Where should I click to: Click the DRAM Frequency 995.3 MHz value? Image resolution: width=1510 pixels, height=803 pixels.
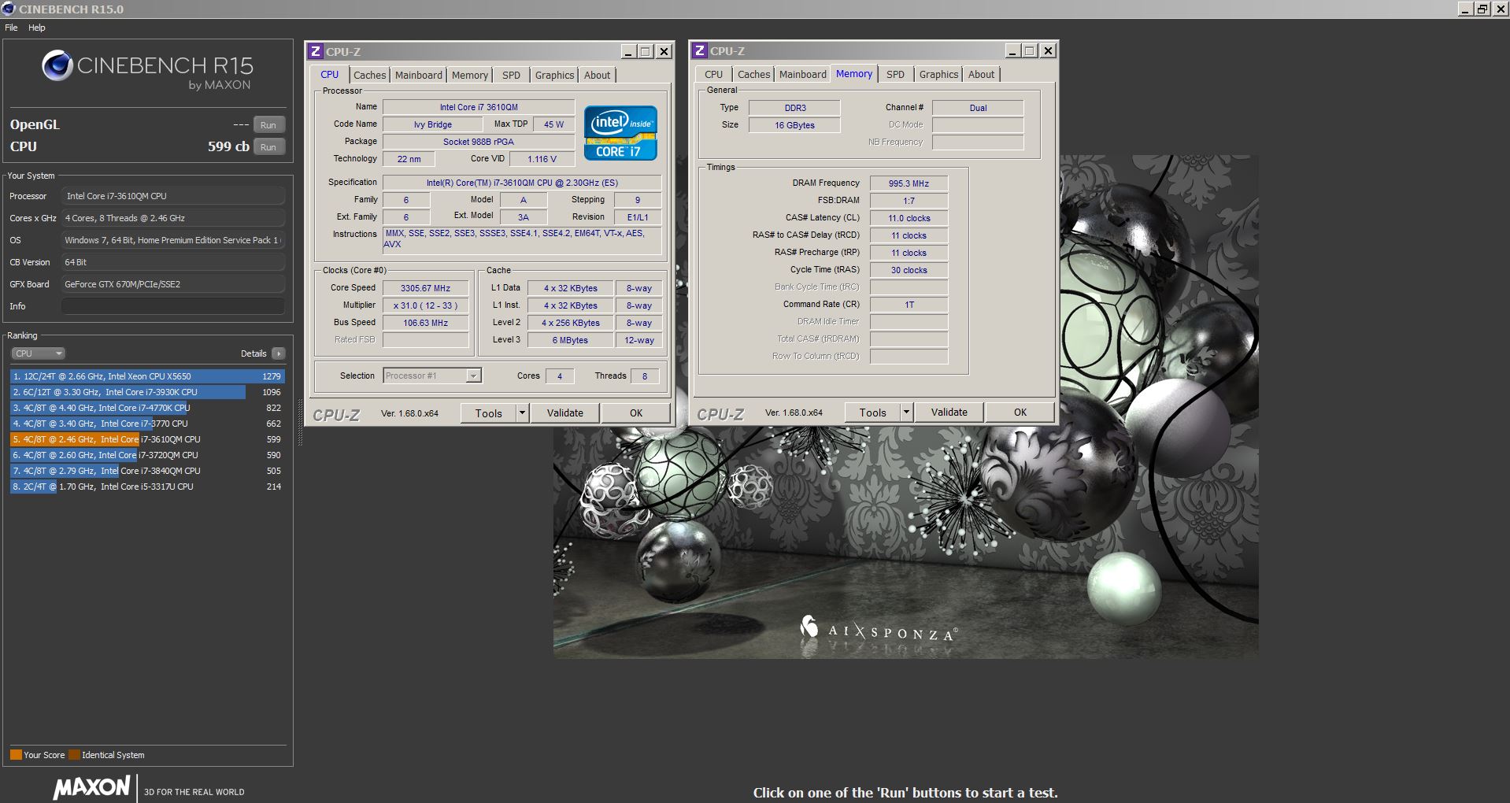click(909, 183)
